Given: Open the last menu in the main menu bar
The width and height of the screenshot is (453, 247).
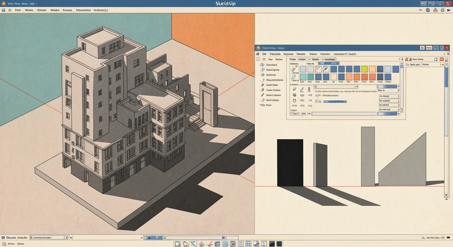Looking at the screenshot, I should (x=101, y=10).
